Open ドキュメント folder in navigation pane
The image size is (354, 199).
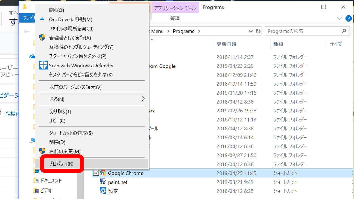[x=51, y=180]
